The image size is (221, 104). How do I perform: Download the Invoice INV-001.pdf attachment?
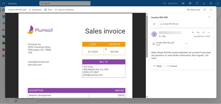point(35,10)
